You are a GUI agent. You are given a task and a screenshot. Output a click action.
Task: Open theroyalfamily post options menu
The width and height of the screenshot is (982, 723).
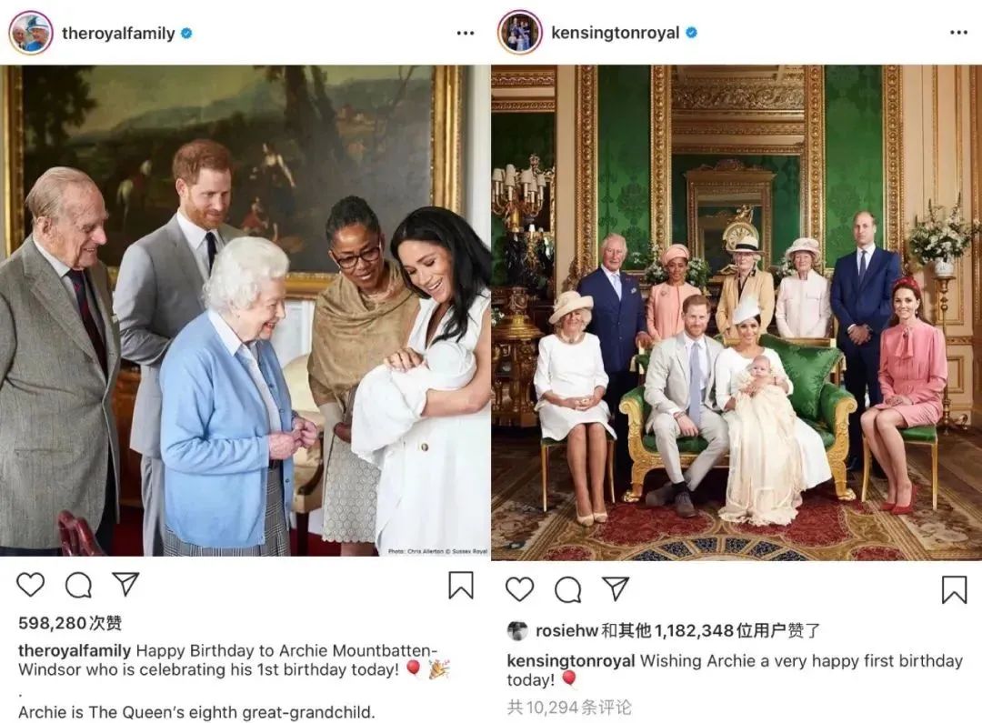pos(466,34)
